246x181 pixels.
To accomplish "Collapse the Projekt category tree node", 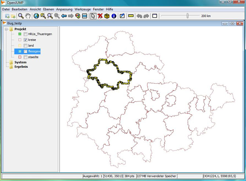I will 6,29.
